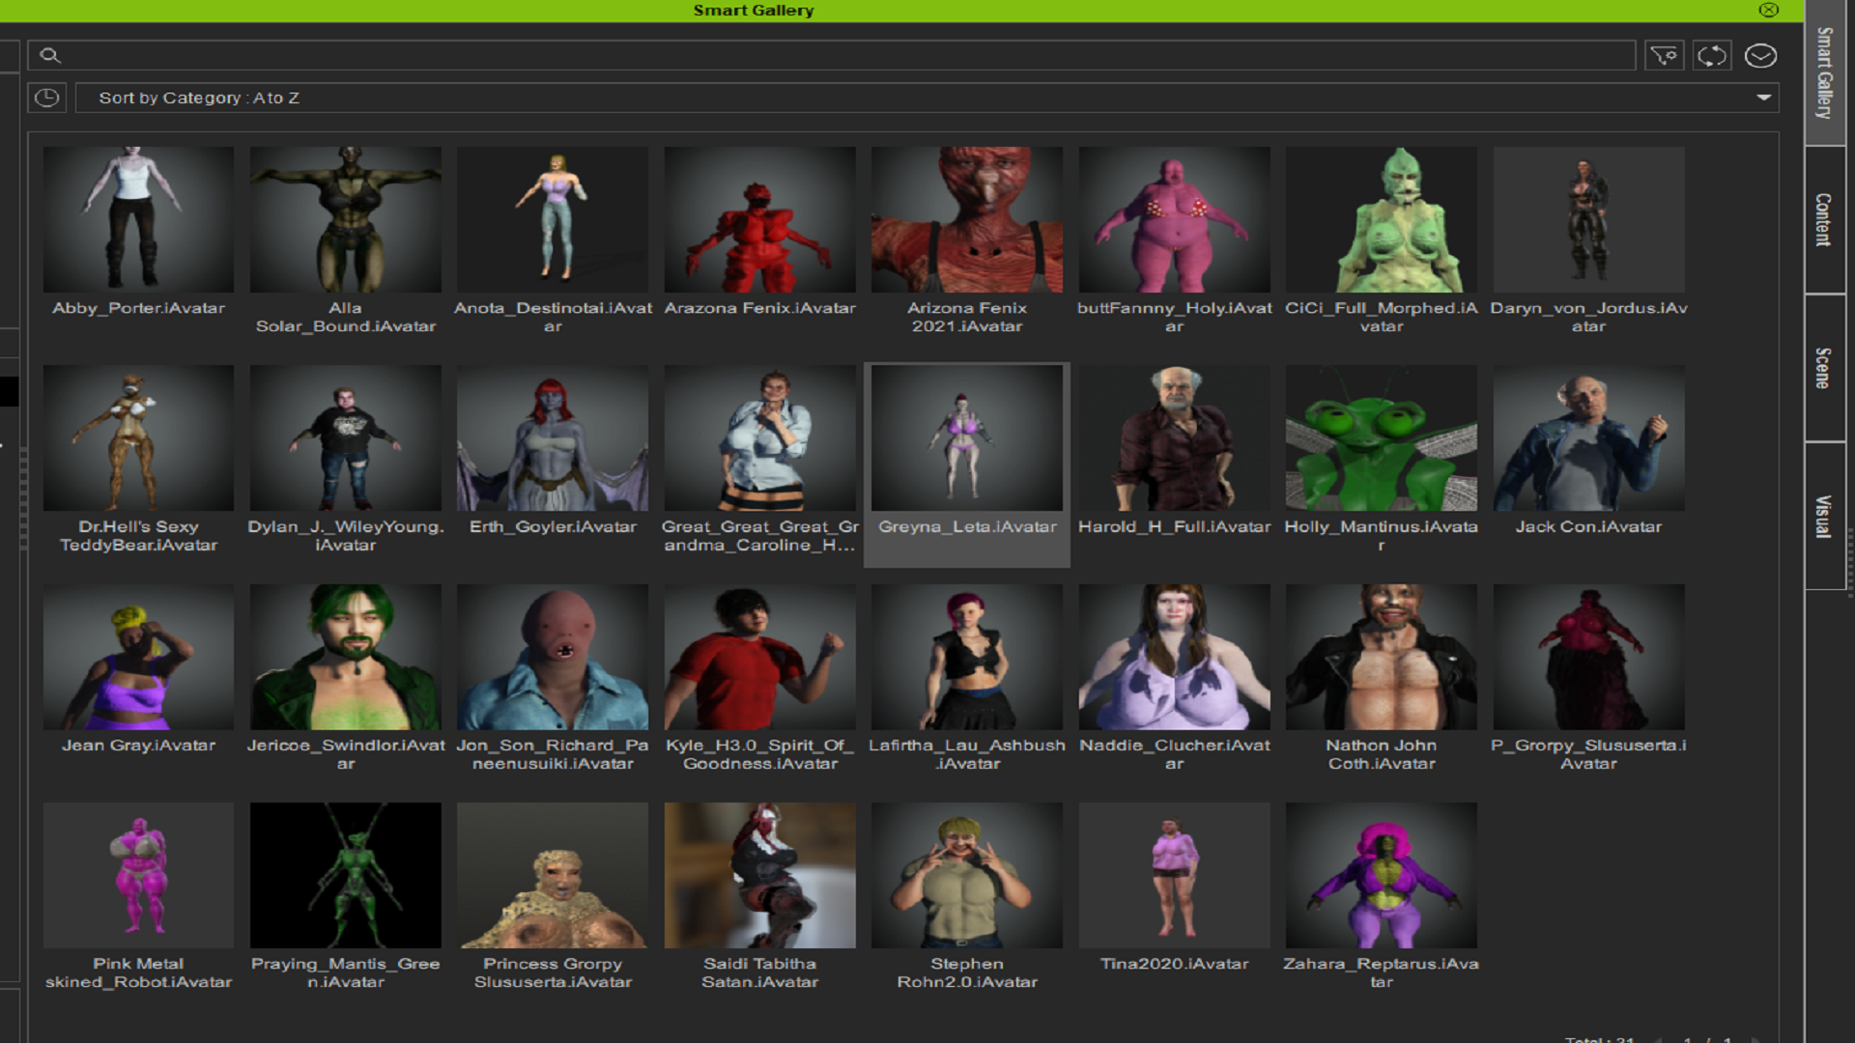Image resolution: width=1855 pixels, height=1043 pixels.
Task: Choose the Jean Gray avatar thumbnail
Action: click(138, 657)
